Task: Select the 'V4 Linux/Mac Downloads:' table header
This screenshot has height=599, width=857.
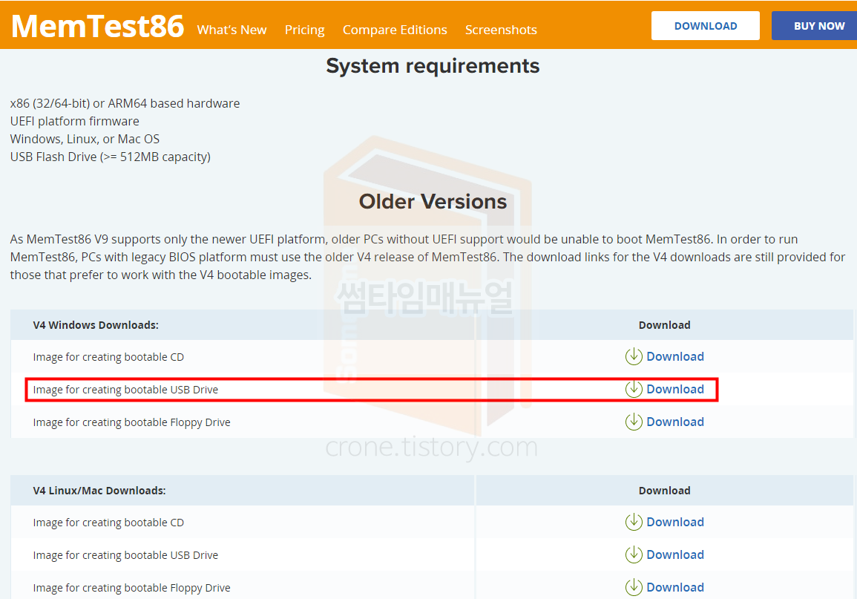Action: tap(99, 491)
